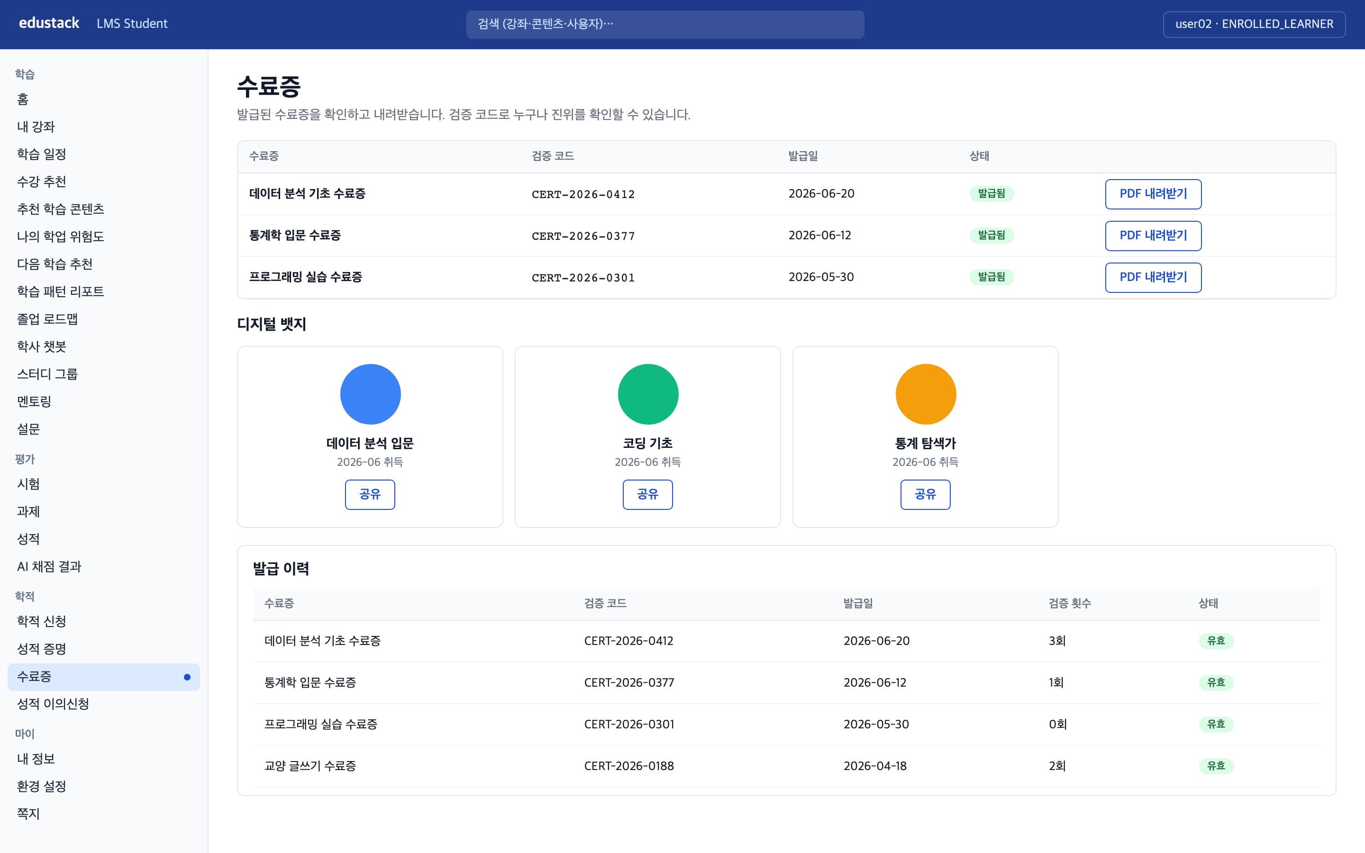
Task: Open 시험 under 평가
Action: (x=104, y=484)
